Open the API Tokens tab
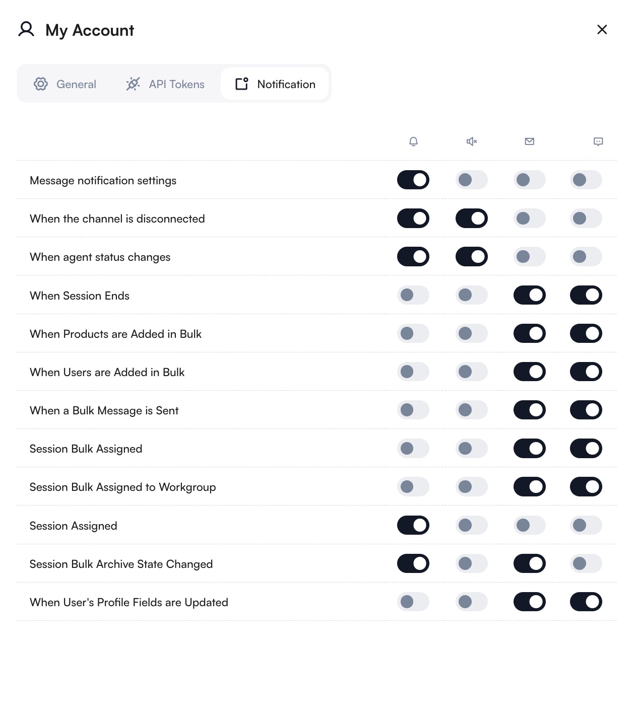Screen dimensions: 636x724 pyautogui.click(x=165, y=84)
